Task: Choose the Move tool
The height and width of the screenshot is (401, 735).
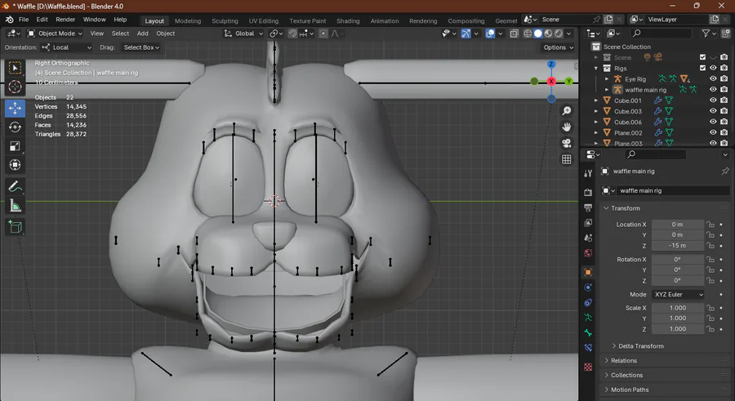Action: click(x=15, y=109)
